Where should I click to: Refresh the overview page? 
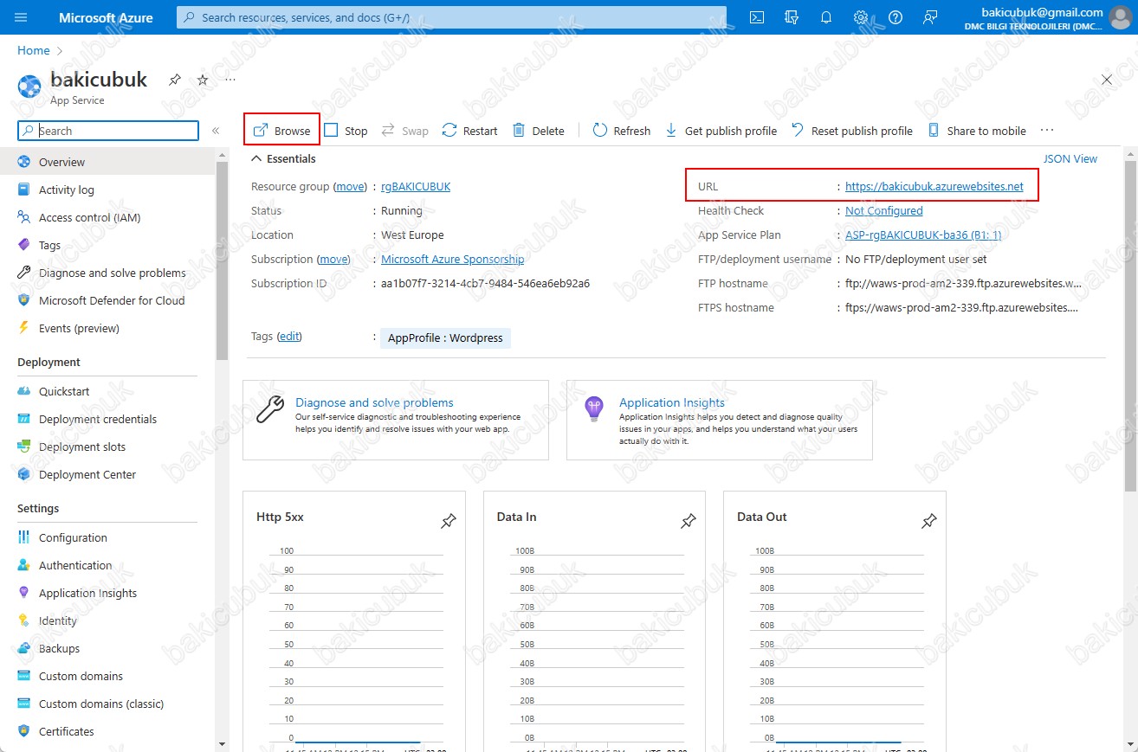coord(621,131)
